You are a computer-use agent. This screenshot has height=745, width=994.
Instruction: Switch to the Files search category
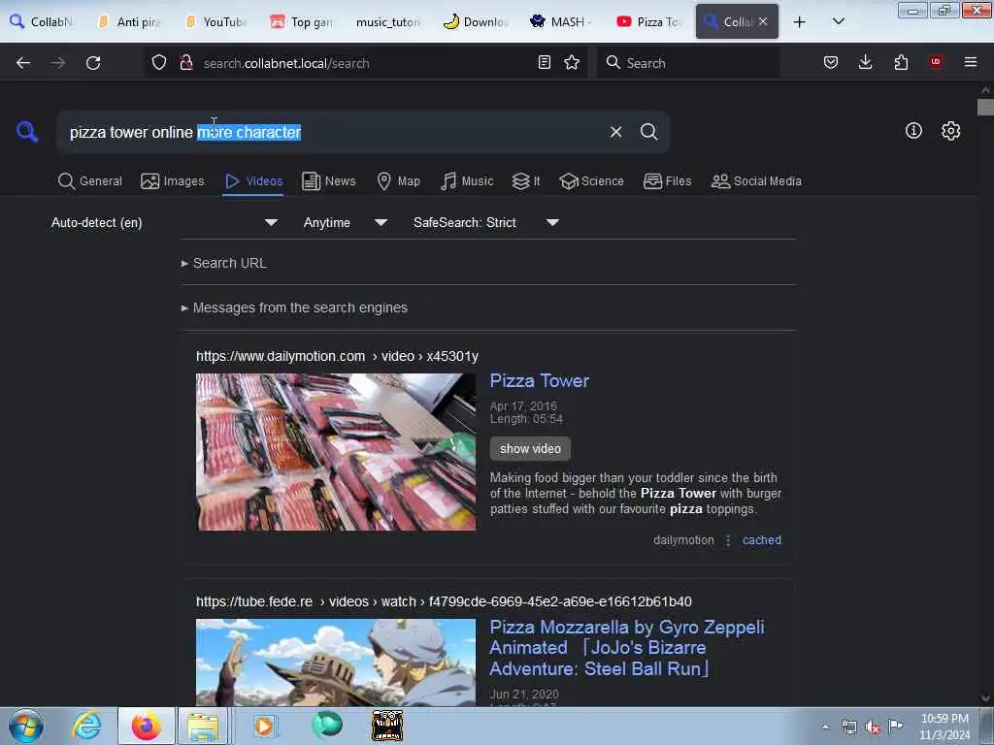[667, 181]
